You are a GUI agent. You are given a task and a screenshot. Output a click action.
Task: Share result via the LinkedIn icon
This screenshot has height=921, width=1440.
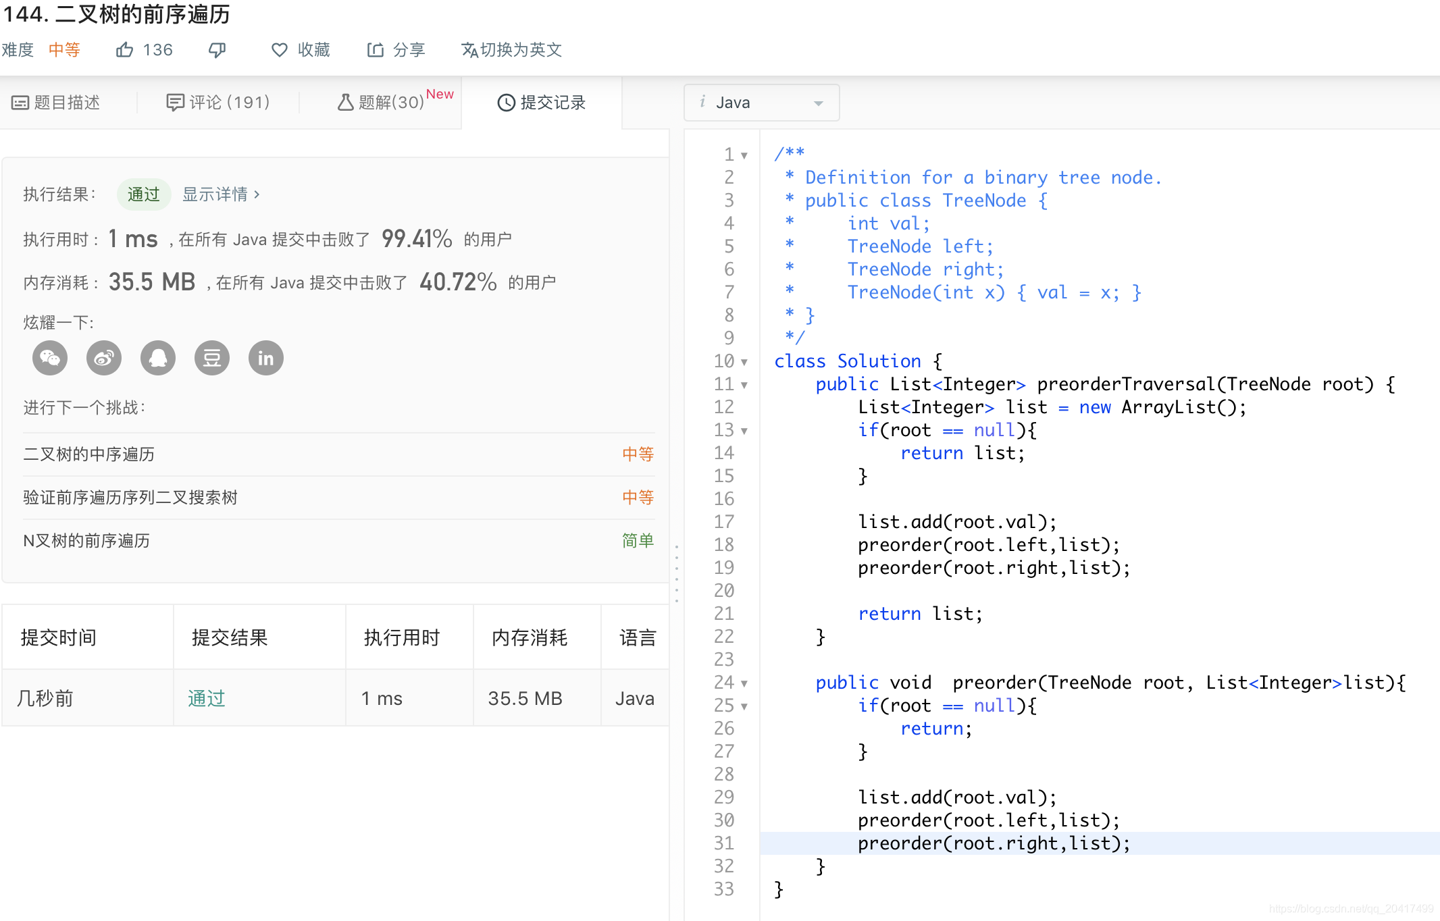pos(265,358)
